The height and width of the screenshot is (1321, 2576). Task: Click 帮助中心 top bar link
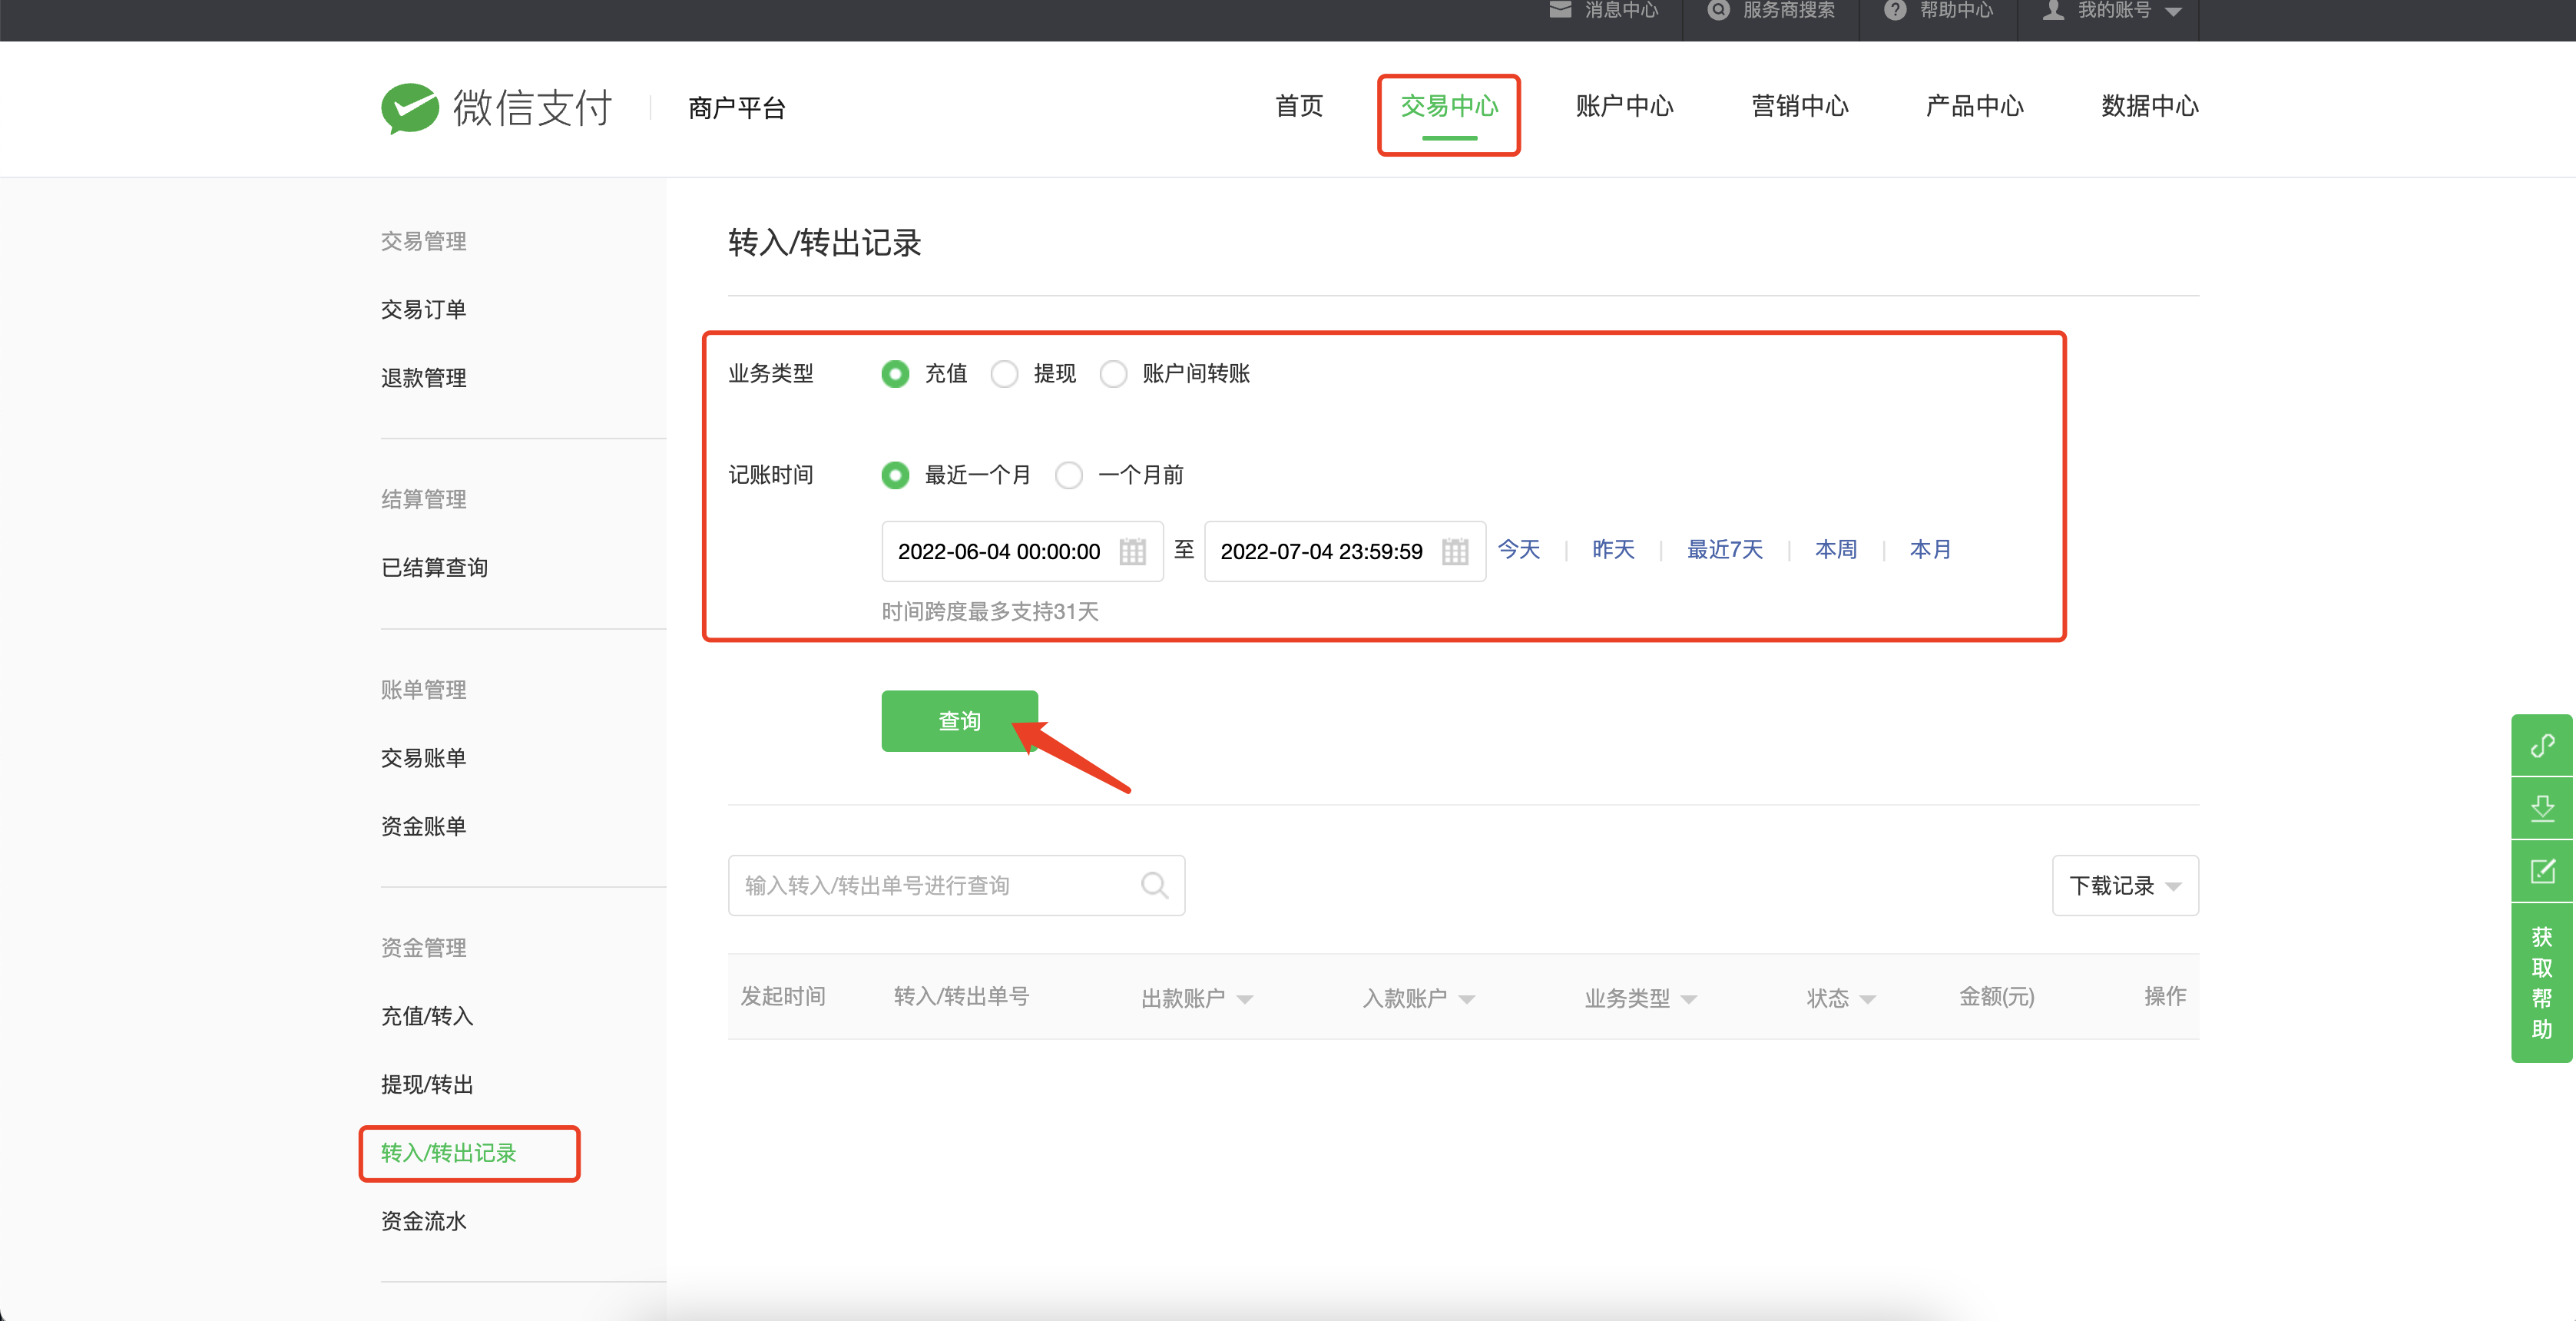coord(1956,10)
